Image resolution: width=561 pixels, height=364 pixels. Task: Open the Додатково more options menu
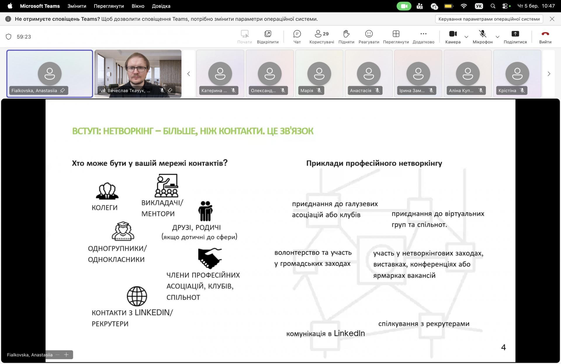[423, 36]
